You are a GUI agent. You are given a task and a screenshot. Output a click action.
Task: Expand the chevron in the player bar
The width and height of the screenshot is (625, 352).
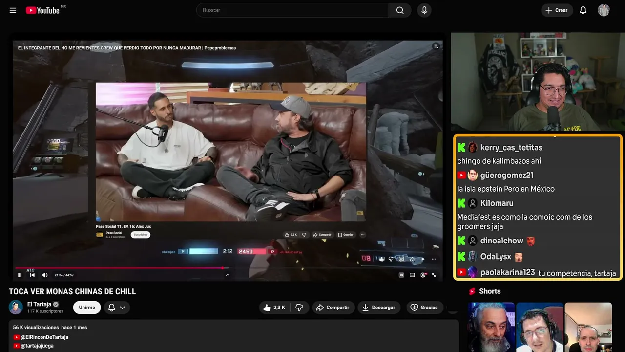[x=228, y=275]
